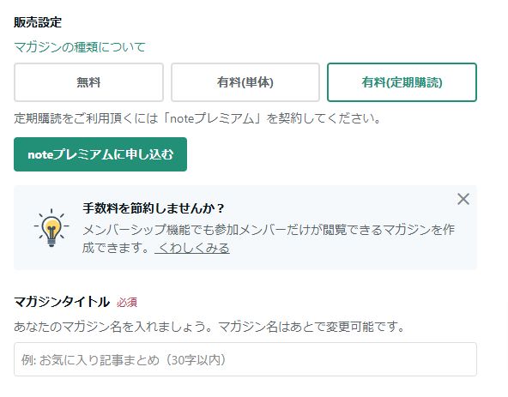Open the マガジンの種類について help link

pyautogui.click(x=80, y=47)
